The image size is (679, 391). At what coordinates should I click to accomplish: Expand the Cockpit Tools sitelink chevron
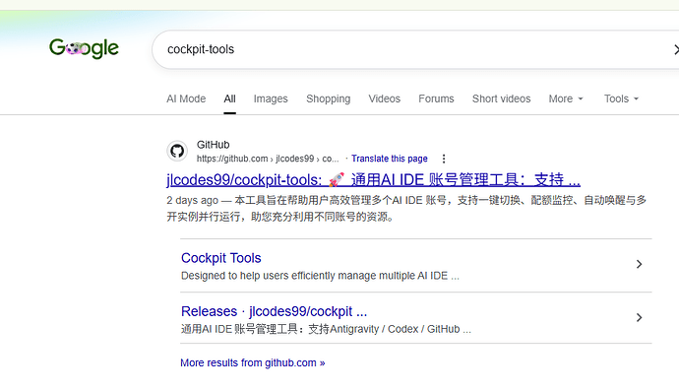coord(640,264)
